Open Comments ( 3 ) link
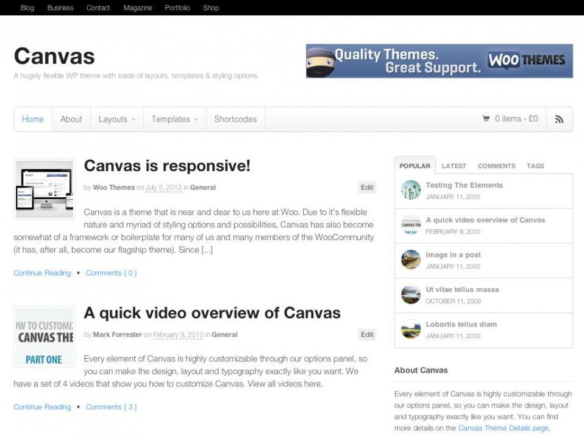Screen dimensions: 584x438 (112, 407)
